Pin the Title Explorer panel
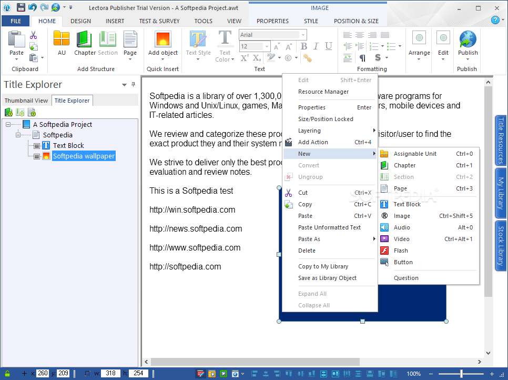The image size is (508, 380). (x=133, y=84)
